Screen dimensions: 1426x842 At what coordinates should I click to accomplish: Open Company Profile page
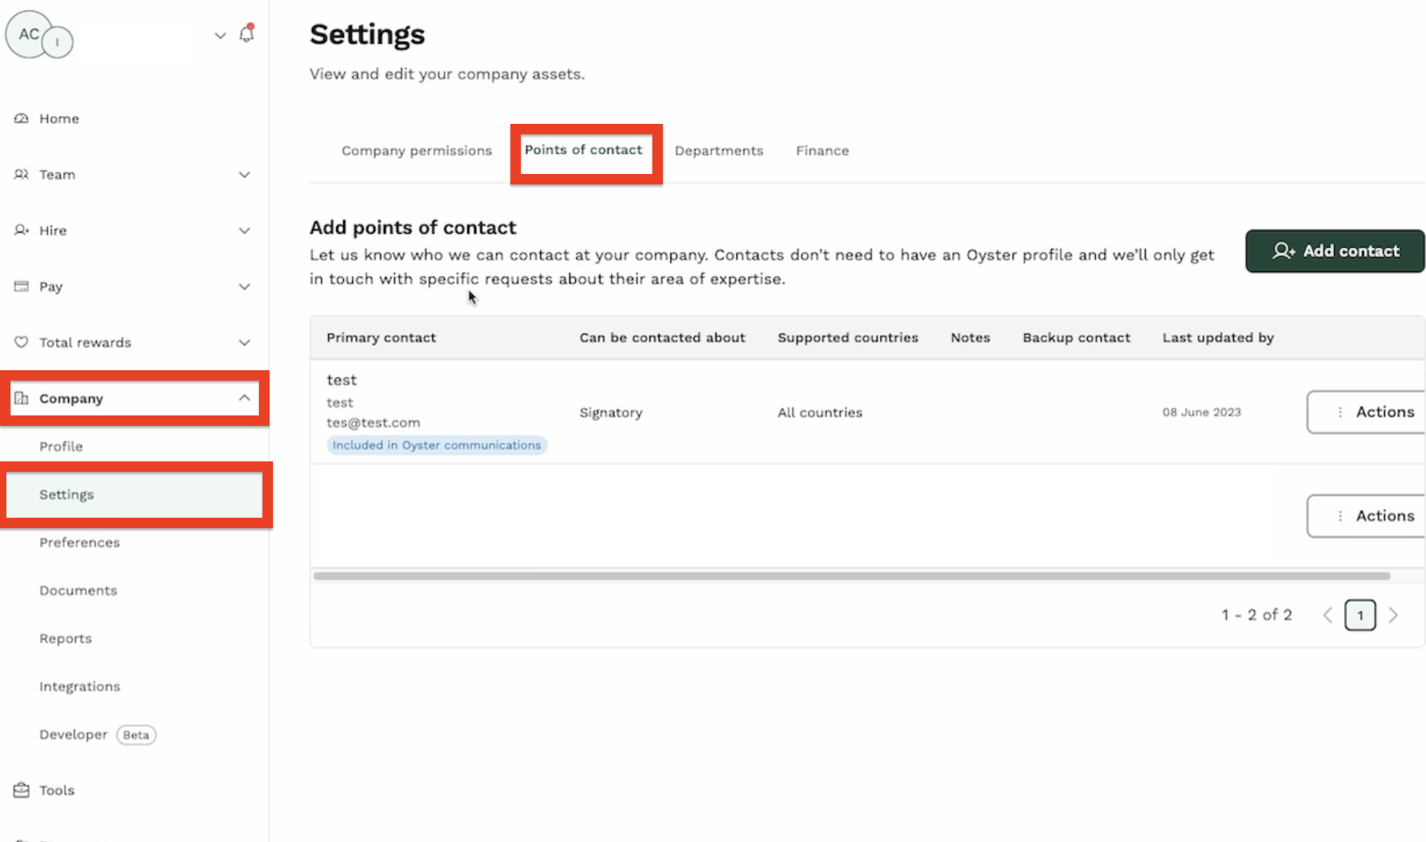pyautogui.click(x=61, y=447)
